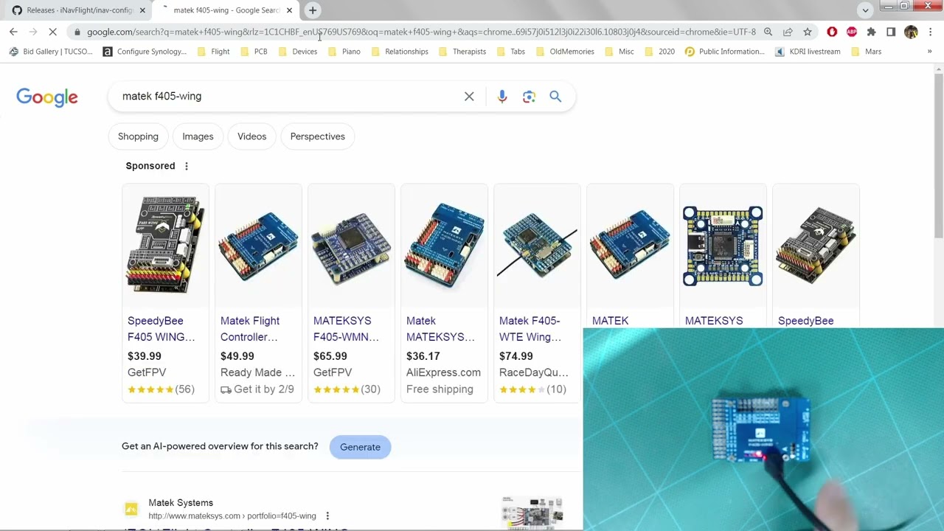The image size is (944, 531).
Task: Filter results by Images
Action: pyautogui.click(x=198, y=136)
